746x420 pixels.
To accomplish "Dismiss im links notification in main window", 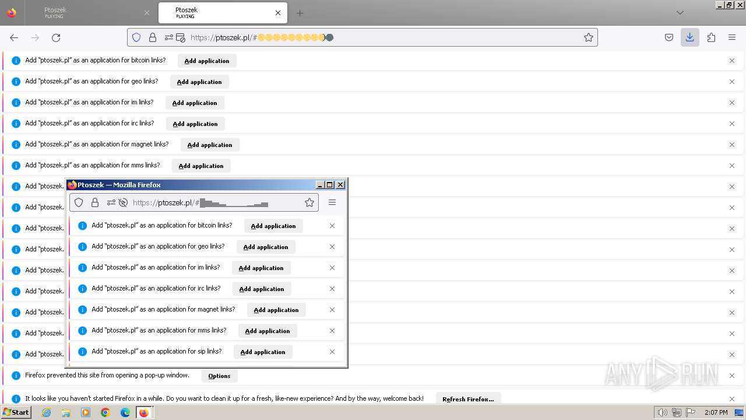I will click(732, 103).
